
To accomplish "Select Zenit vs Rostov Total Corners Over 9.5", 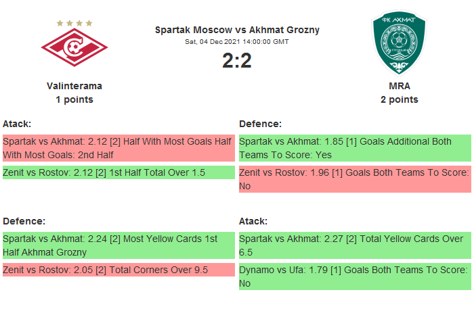I will (x=117, y=270).
